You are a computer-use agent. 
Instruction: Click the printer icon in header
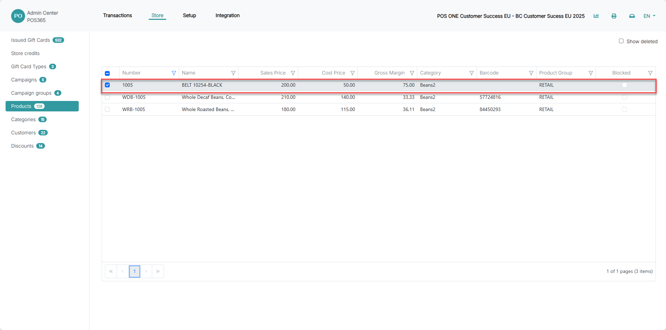pos(614,16)
